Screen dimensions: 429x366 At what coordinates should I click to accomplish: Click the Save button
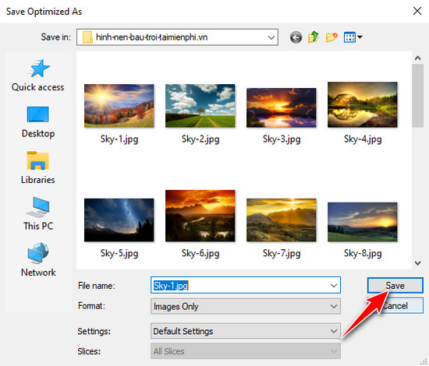point(395,286)
